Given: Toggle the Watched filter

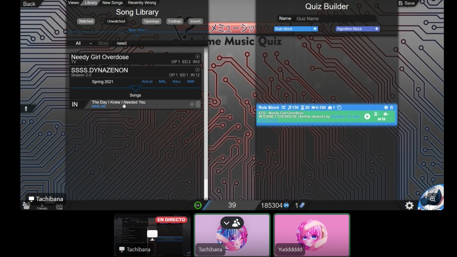Looking at the screenshot, I should [86, 21].
